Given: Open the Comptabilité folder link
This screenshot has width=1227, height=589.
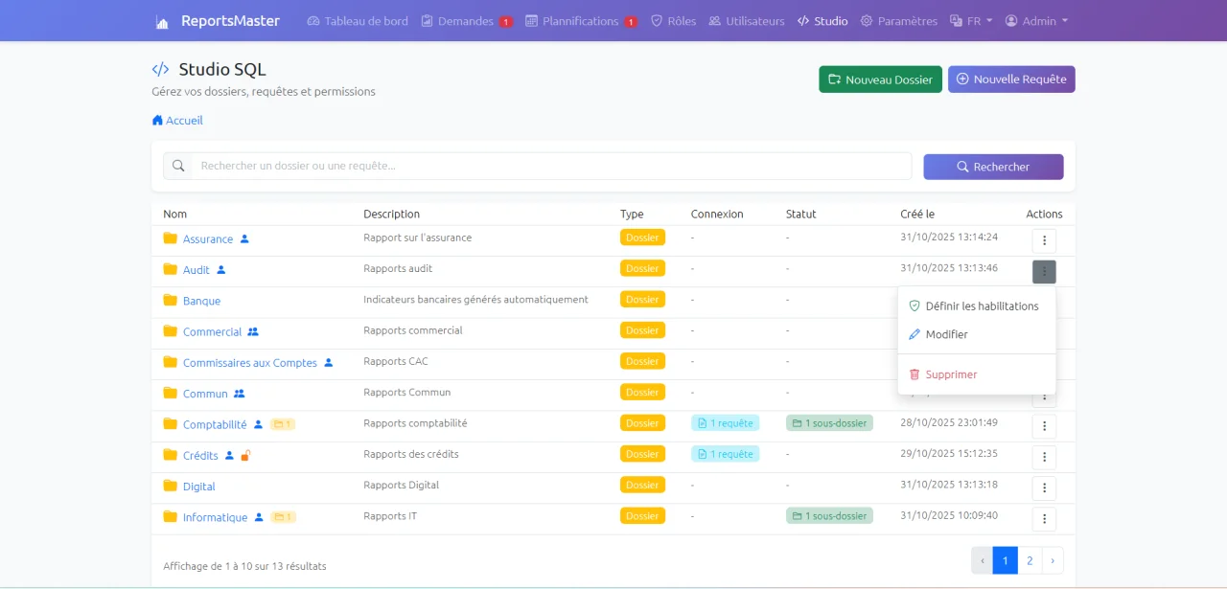Looking at the screenshot, I should coord(215,424).
